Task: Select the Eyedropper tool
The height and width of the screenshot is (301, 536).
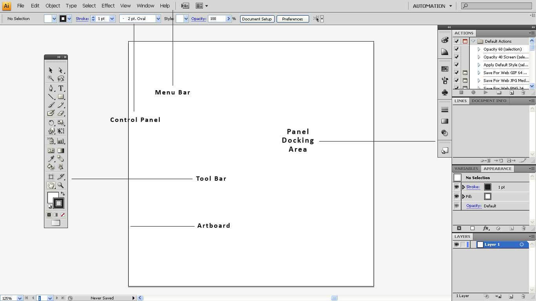Action: pos(51,159)
